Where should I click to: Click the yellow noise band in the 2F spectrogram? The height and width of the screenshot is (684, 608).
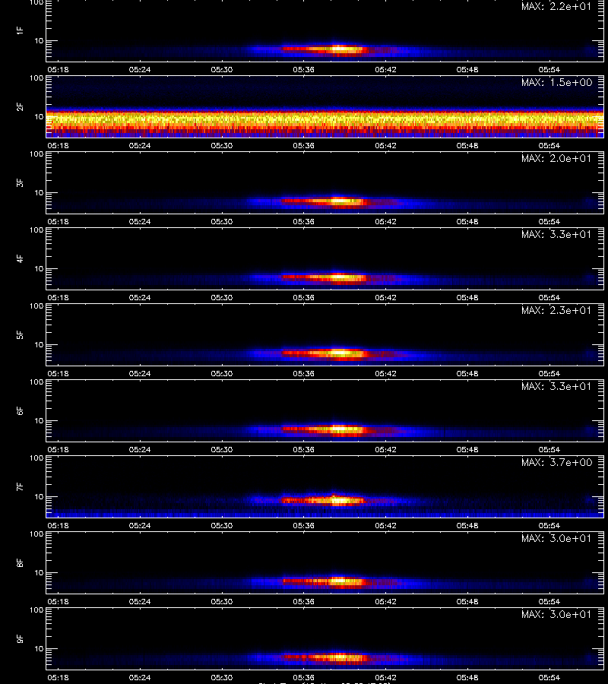pos(325,119)
